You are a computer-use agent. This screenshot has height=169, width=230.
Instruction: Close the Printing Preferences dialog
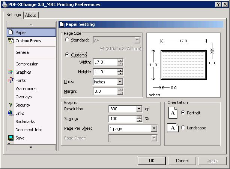click(225, 4)
